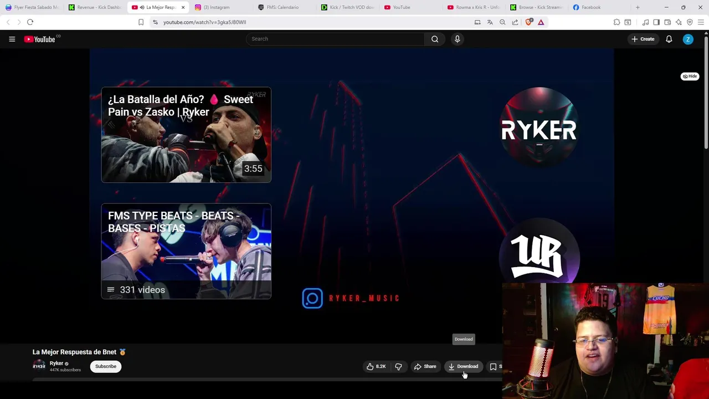Click the zoom magnifier icon in the address bar
This screenshot has height=399, width=709.
coord(502,22)
